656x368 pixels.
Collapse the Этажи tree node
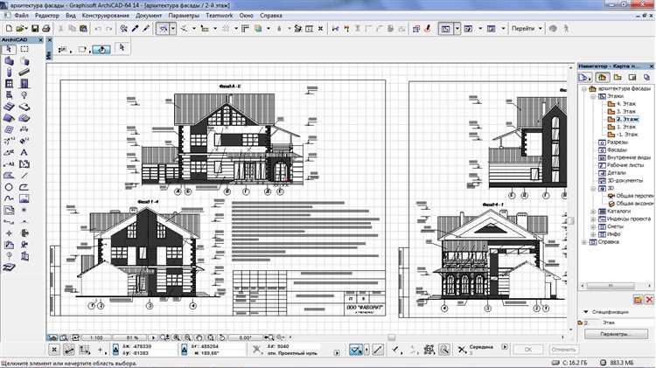pyautogui.click(x=593, y=96)
